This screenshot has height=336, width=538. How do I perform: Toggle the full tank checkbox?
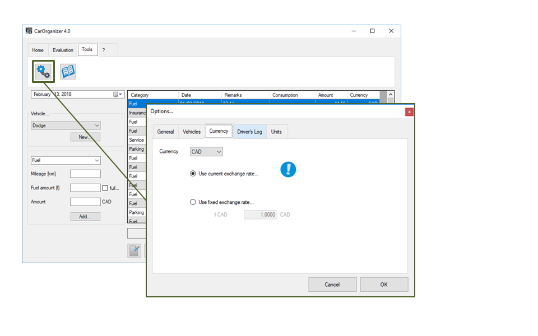[105, 188]
